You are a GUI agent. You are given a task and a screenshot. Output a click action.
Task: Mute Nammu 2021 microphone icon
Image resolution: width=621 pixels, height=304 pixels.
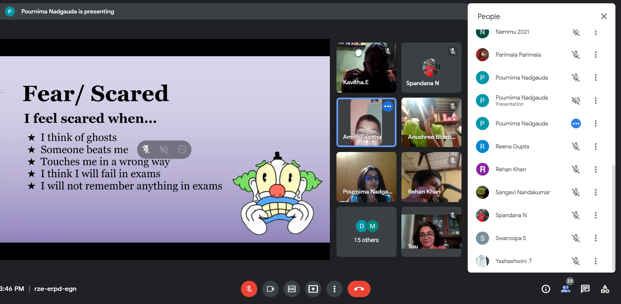click(576, 32)
